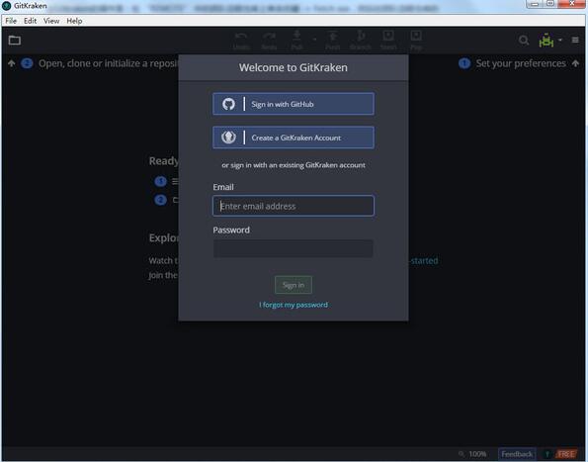Image resolution: width=588 pixels, height=462 pixels.
Task: Click the 100% zoom level text
Action: 477,454
